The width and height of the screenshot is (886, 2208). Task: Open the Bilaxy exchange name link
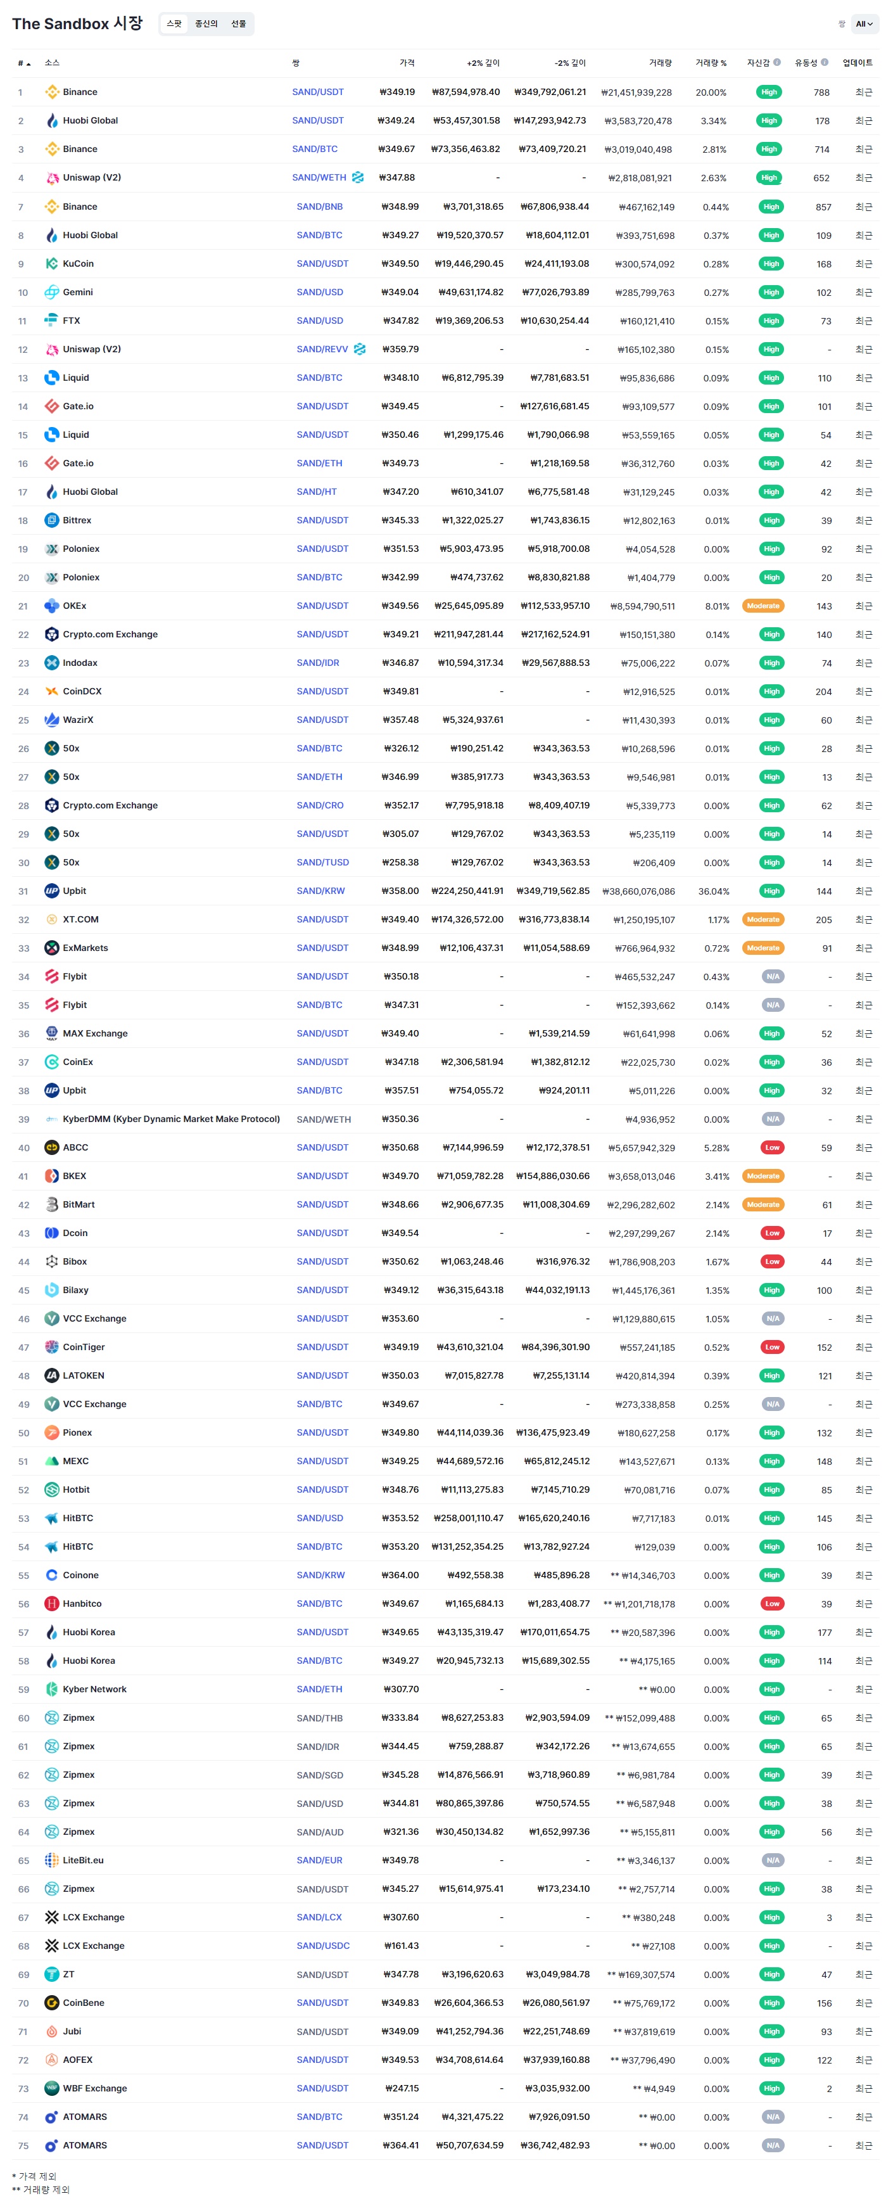(x=75, y=1290)
